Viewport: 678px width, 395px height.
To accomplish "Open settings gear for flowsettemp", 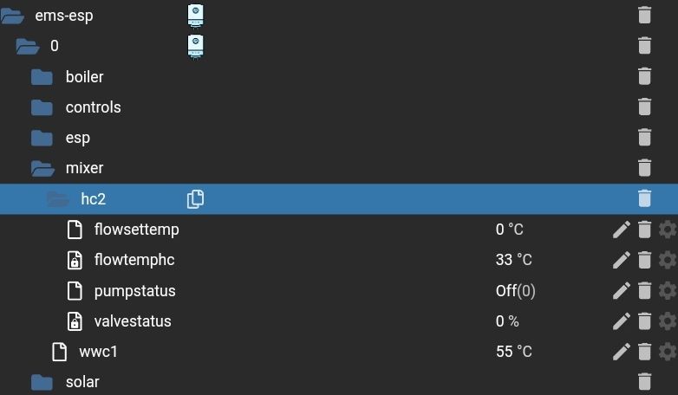I will tap(668, 230).
